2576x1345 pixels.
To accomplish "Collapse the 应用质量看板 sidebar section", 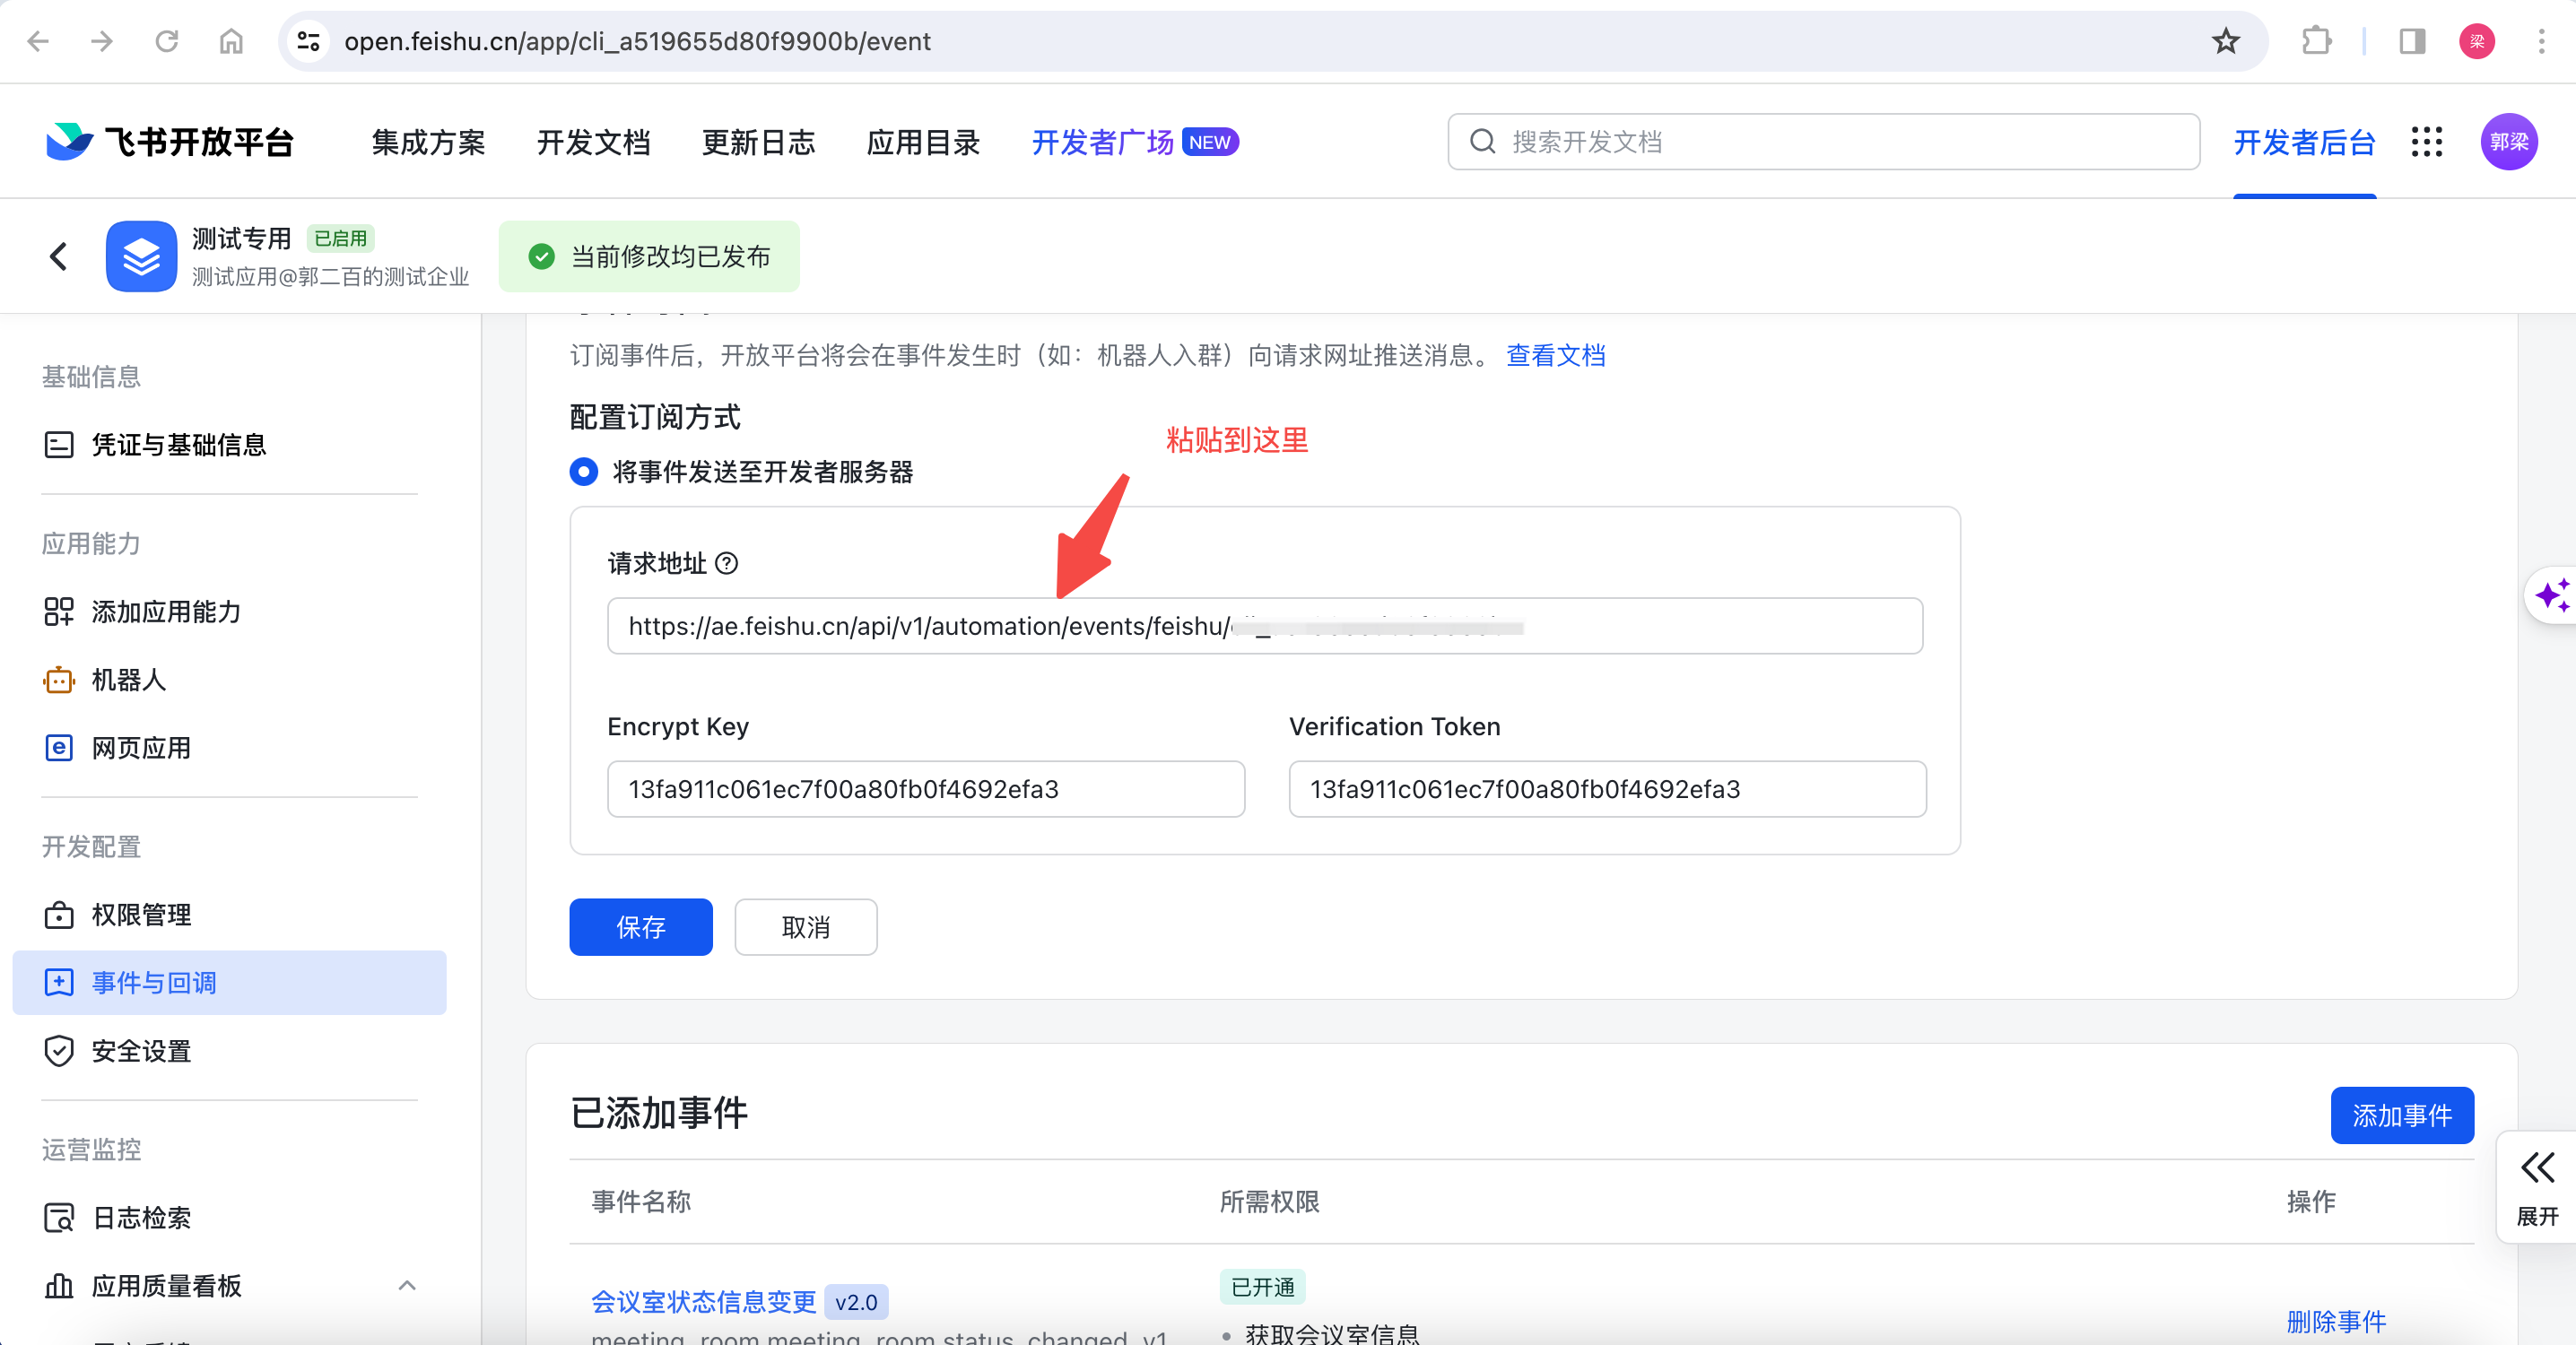I will (x=407, y=1286).
